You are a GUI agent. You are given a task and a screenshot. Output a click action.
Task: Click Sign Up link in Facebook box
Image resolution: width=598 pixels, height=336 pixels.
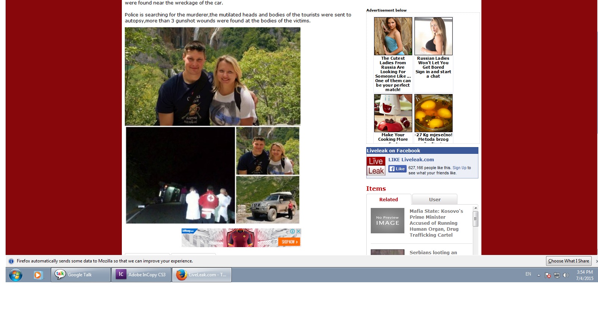point(459,168)
